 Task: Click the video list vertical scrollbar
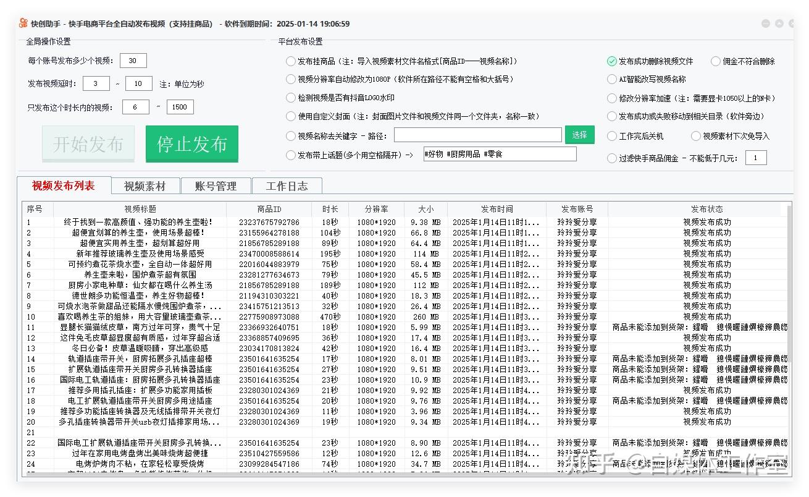[789, 339]
